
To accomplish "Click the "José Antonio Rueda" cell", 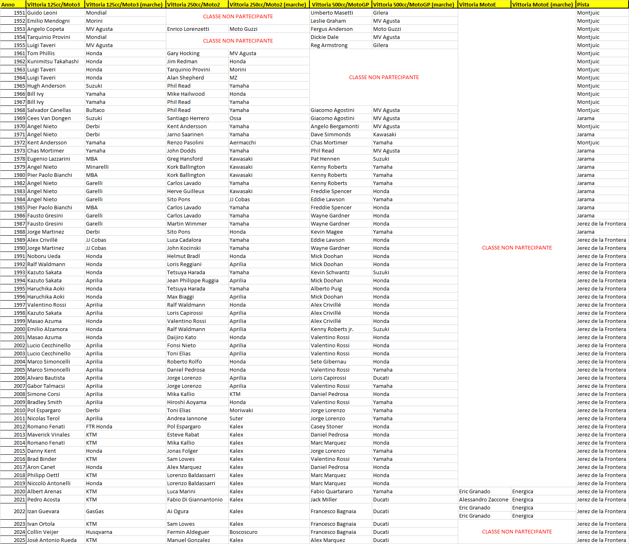I will 52,540.
